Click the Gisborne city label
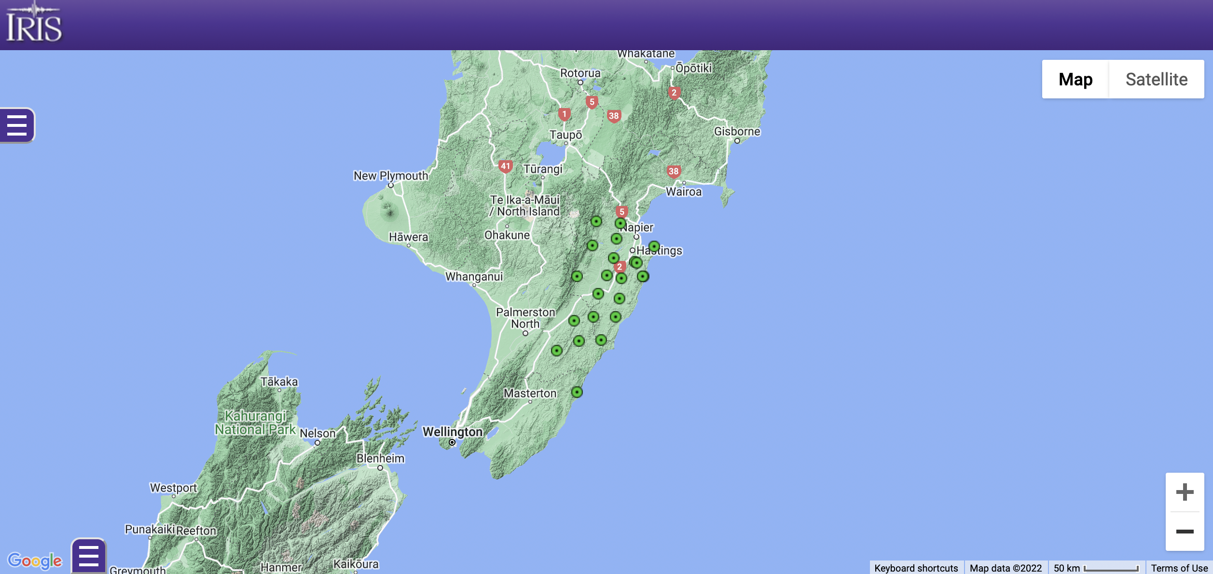 737,131
